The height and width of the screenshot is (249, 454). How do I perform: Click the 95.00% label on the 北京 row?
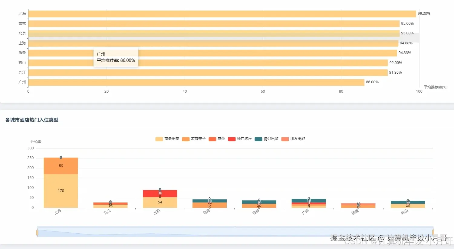407,33
